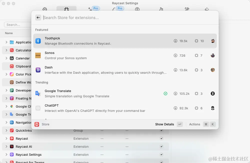Click the K key hint beside Actions
This screenshot has width=250, height=163.
[x=212, y=124]
